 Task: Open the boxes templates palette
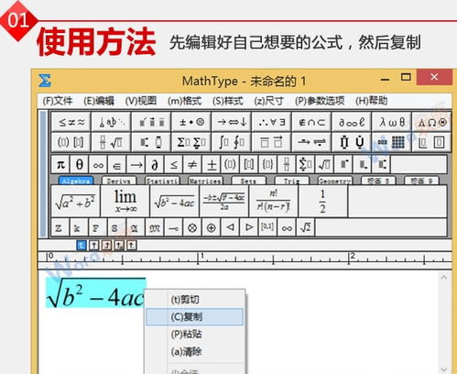pyautogui.click(x=431, y=142)
